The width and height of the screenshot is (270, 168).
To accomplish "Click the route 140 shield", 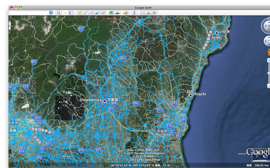I will pyautogui.click(x=39, y=158).
